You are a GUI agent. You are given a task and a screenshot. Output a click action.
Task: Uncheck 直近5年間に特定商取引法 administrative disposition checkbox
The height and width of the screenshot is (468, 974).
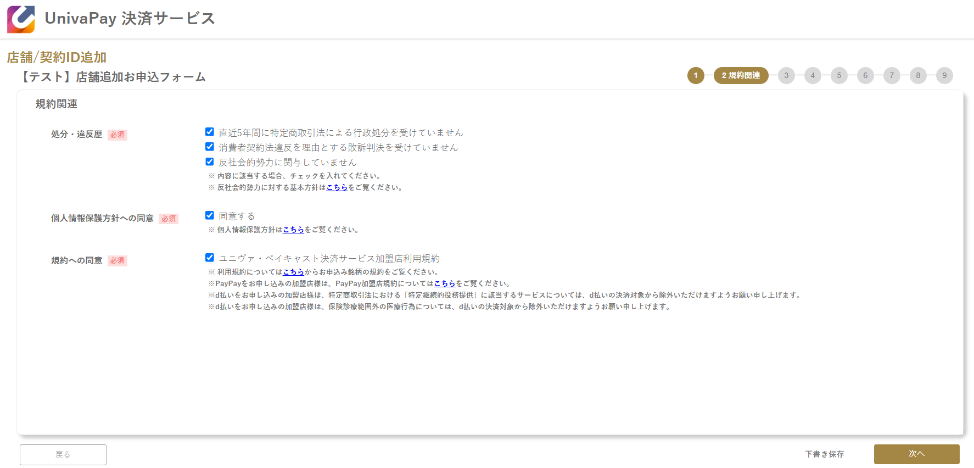pos(209,132)
